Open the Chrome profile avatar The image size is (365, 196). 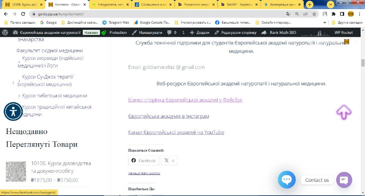click(350, 14)
